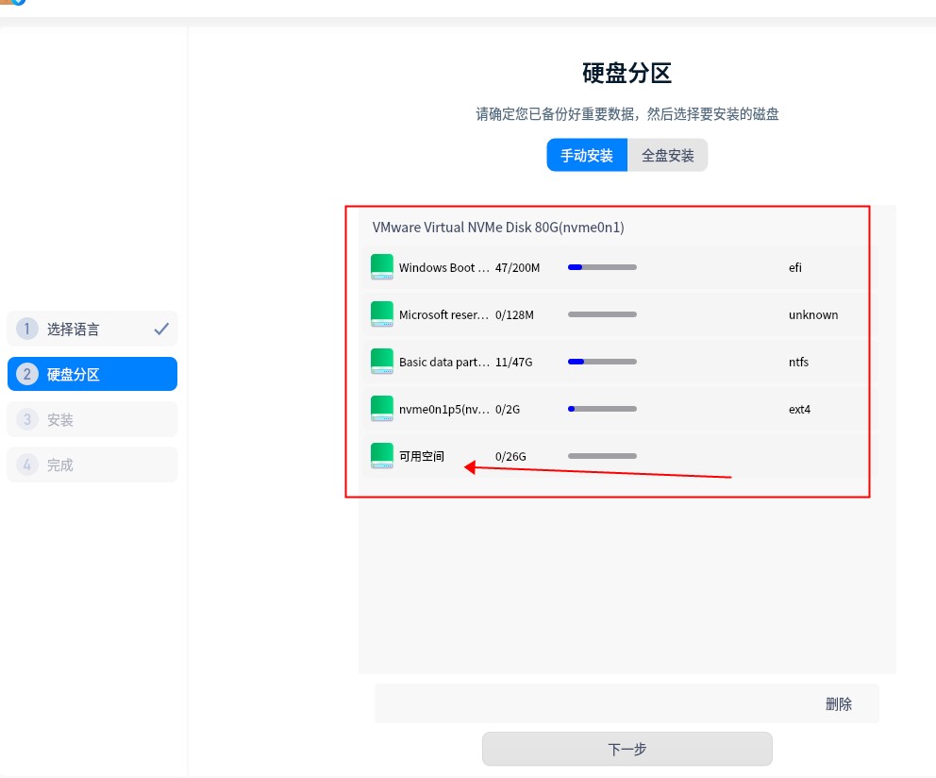Click the Basic data partition usage bar
Image resolution: width=936 pixels, height=778 pixels.
[x=602, y=362]
